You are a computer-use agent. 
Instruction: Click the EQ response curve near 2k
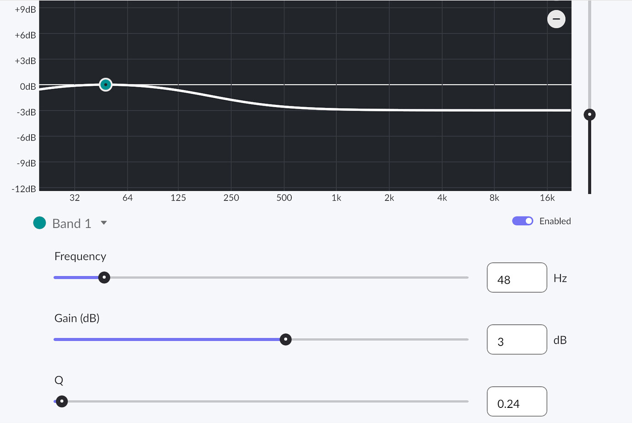coord(389,110)
